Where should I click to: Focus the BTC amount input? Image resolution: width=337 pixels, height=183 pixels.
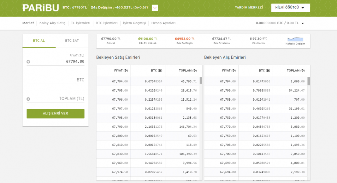56,80
